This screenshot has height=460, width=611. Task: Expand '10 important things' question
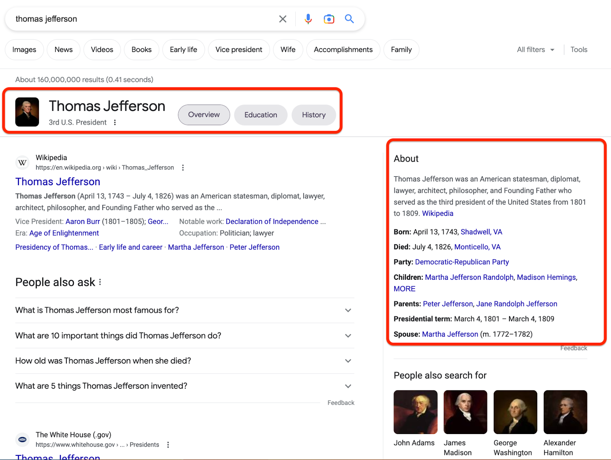coord(185,336)
